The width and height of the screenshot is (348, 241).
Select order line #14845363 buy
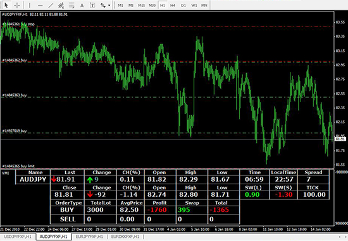pos(15,95)
